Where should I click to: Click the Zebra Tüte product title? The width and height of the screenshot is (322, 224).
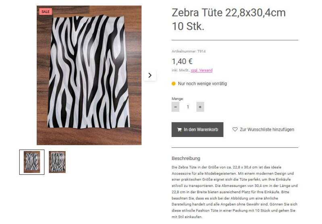pyautogui.click(x=229, y=19)
